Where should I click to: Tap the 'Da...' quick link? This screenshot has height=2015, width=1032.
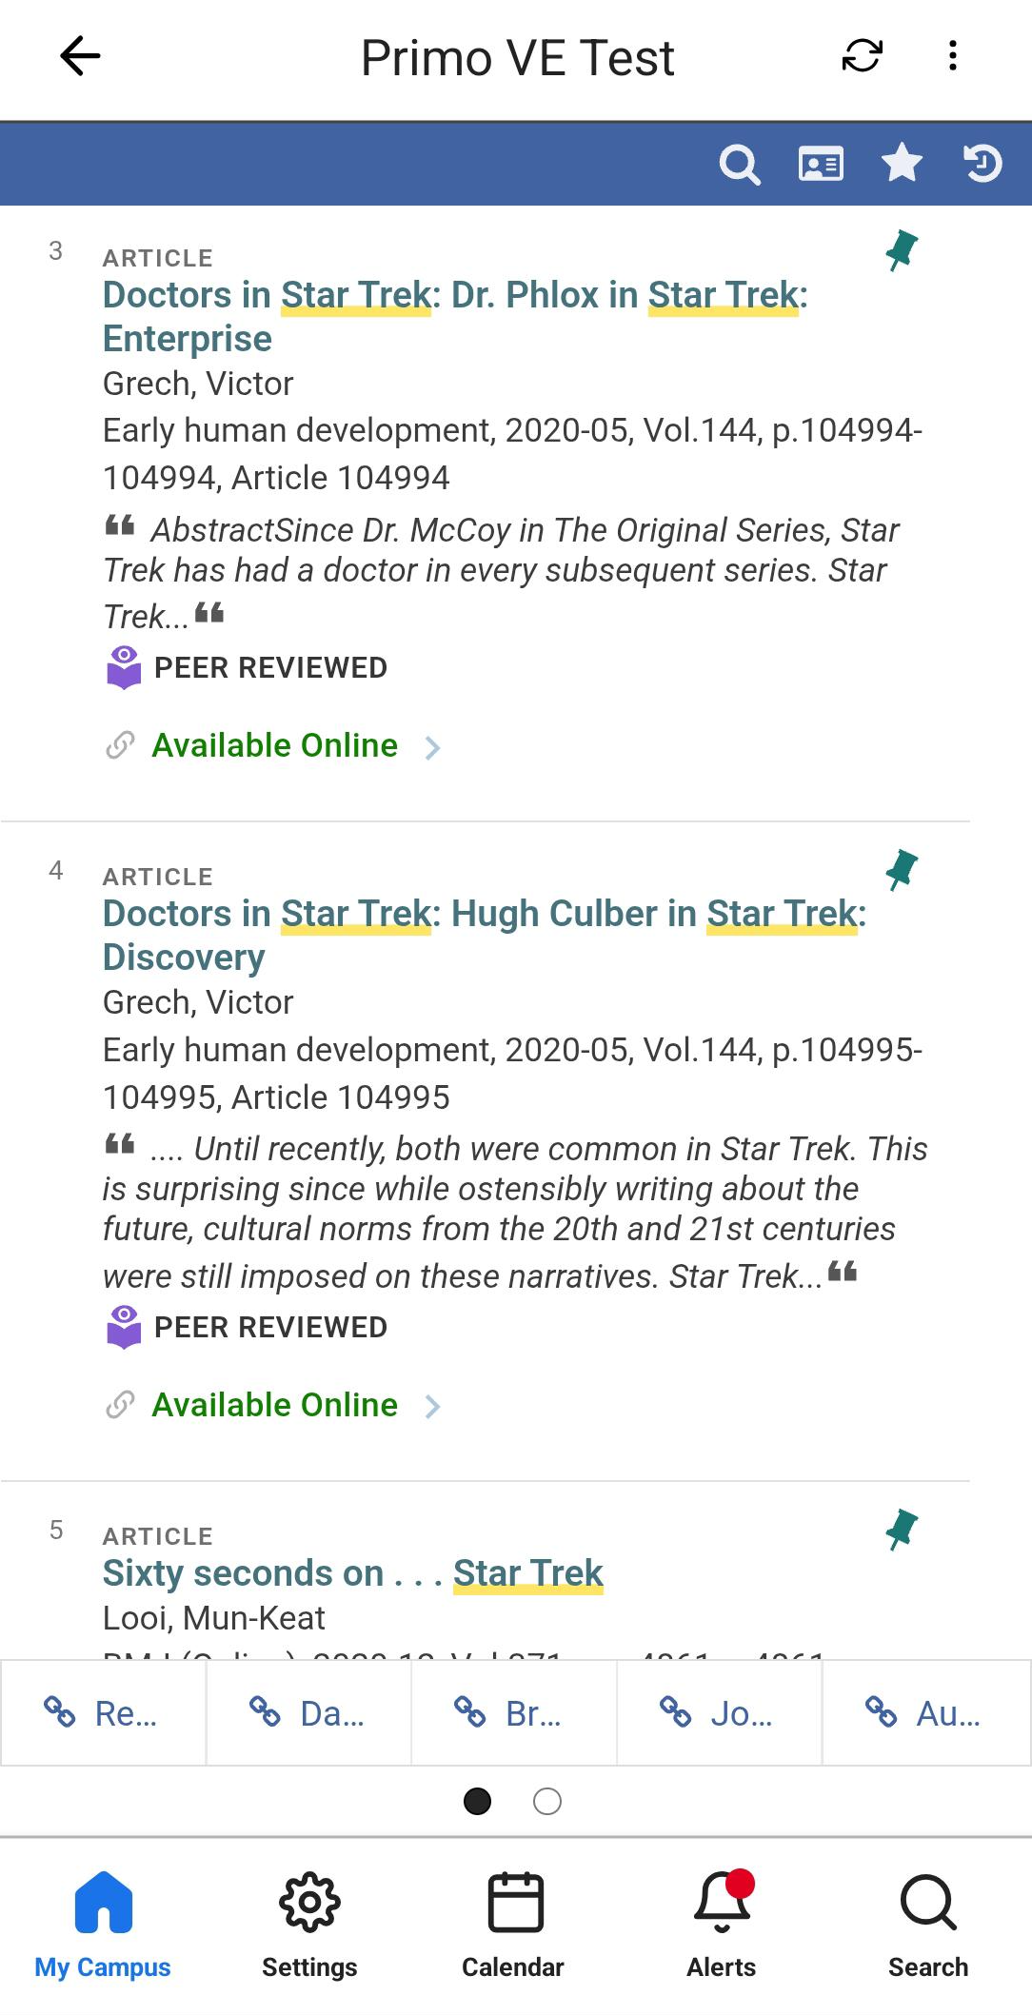(x=308, y=1713)
